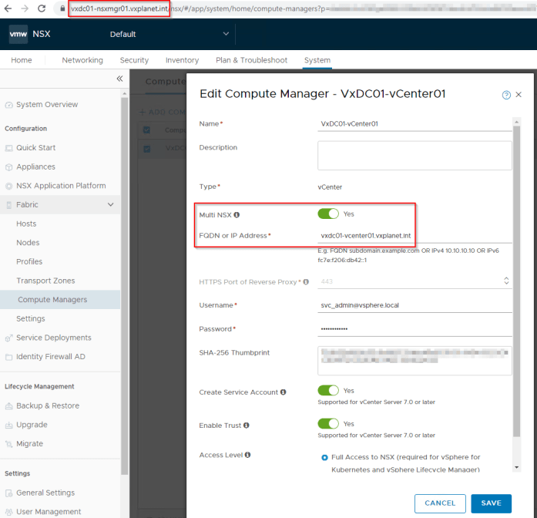The image size is (537, 518).
Task: Click the Upgrade sidebar icon
Action: tap(9, 425)
